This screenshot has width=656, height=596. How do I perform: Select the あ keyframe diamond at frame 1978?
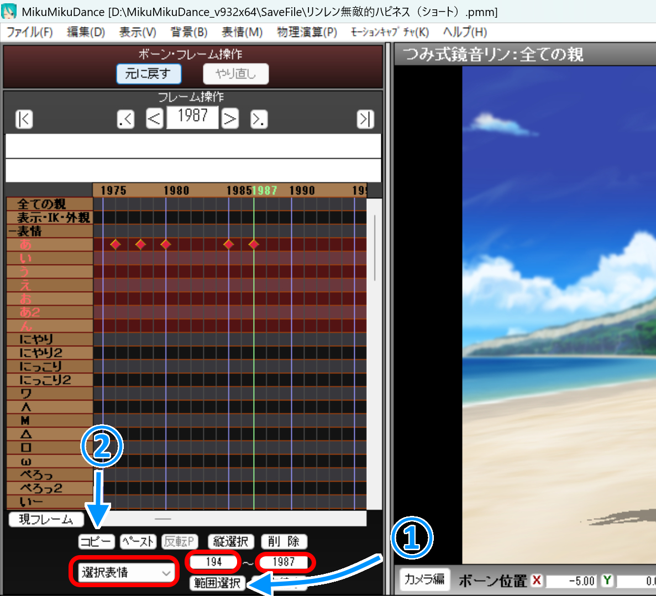pyautogui.click(x=140, y=244)
